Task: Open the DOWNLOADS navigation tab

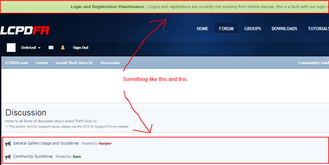Action: click(x=284, y=29)
